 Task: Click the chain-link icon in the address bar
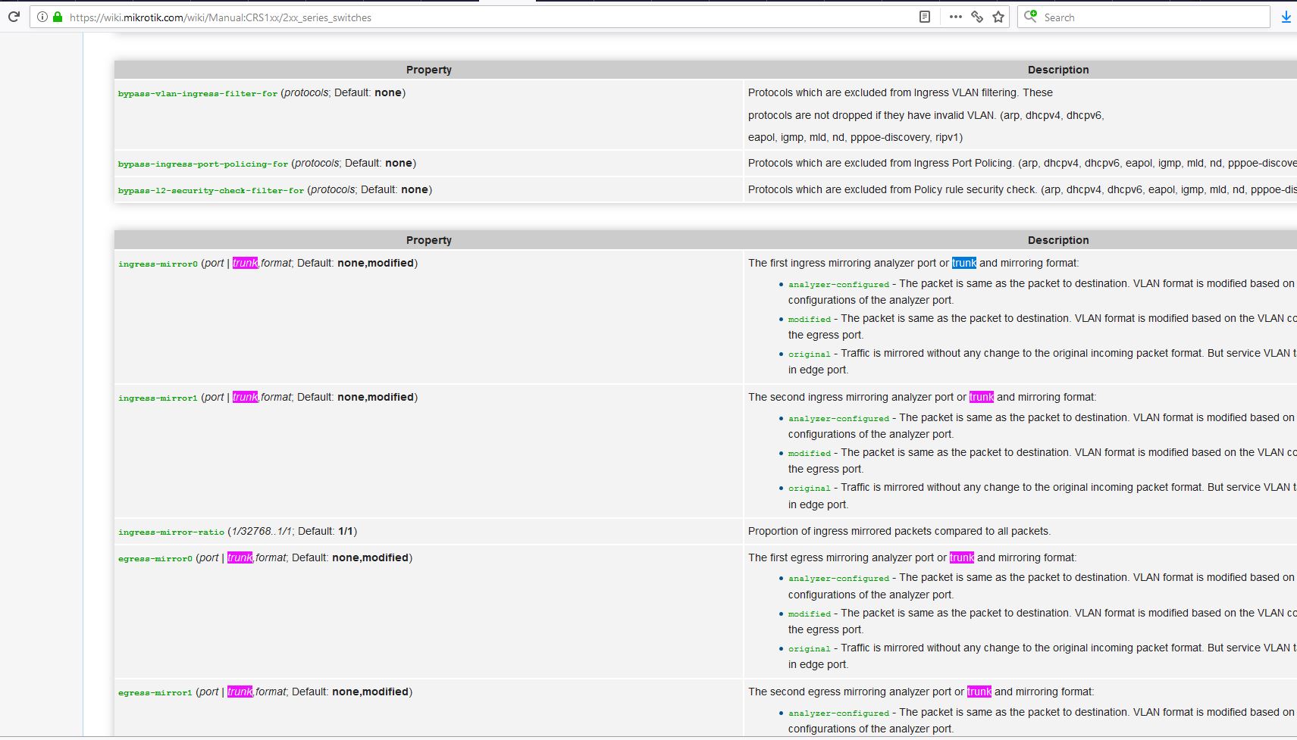pyautogui.click(x=977, y=17)
